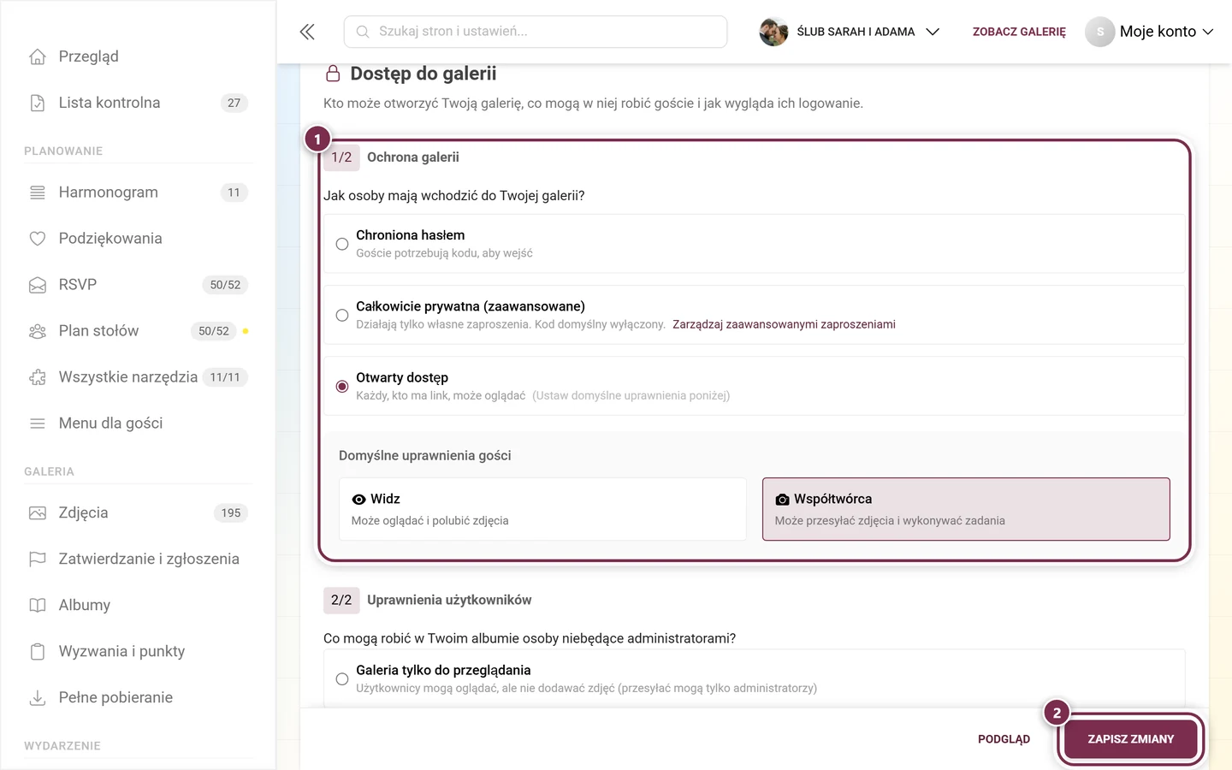Click the Podziękowania heart icon
The width and height of the screenshot is (1232, 770).
[38, 239]
